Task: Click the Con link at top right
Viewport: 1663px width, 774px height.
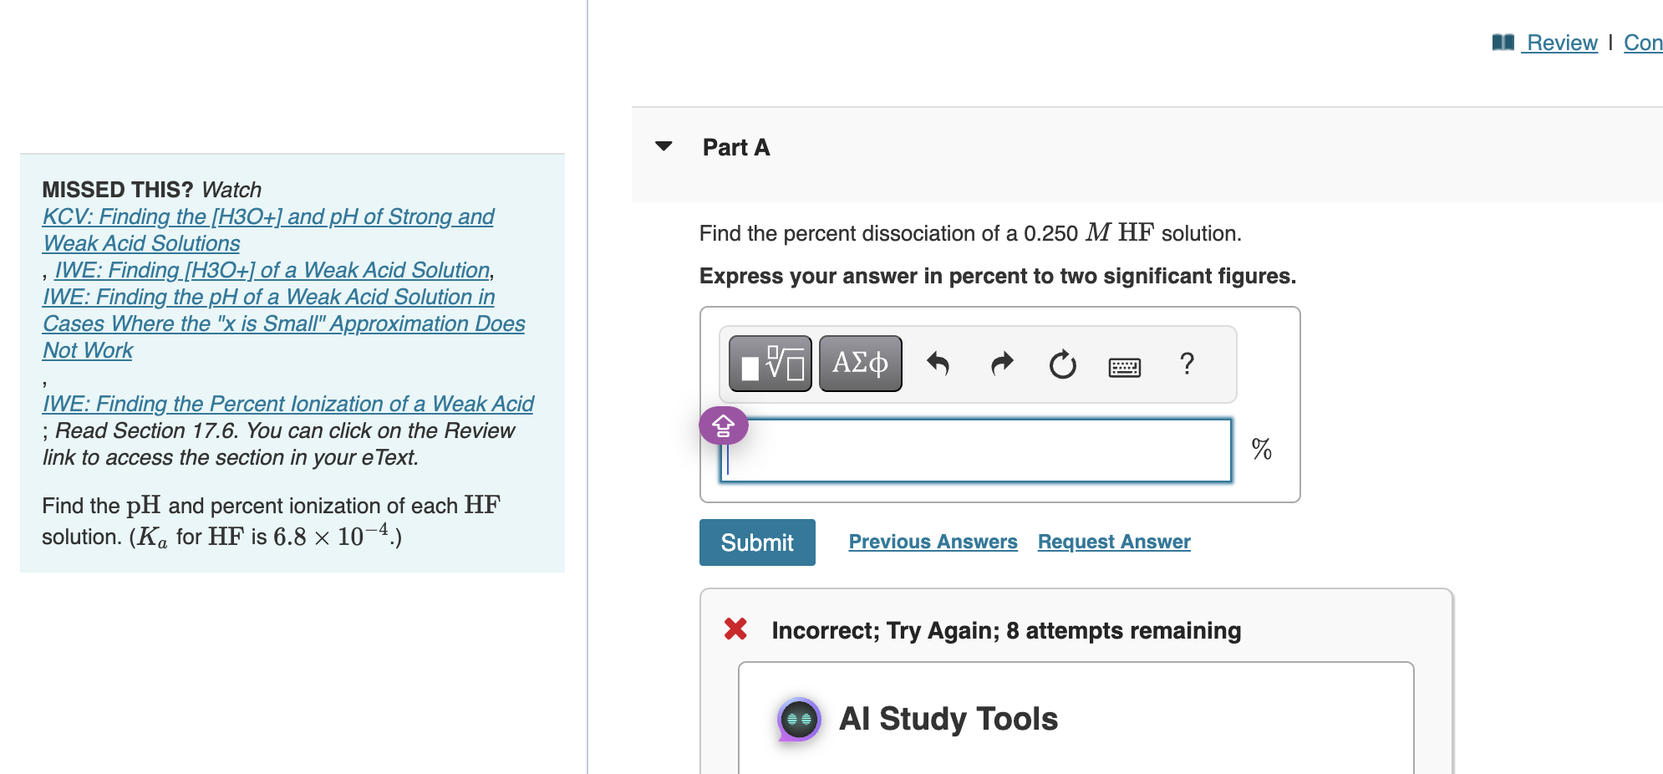Action: pos(1642,43)
